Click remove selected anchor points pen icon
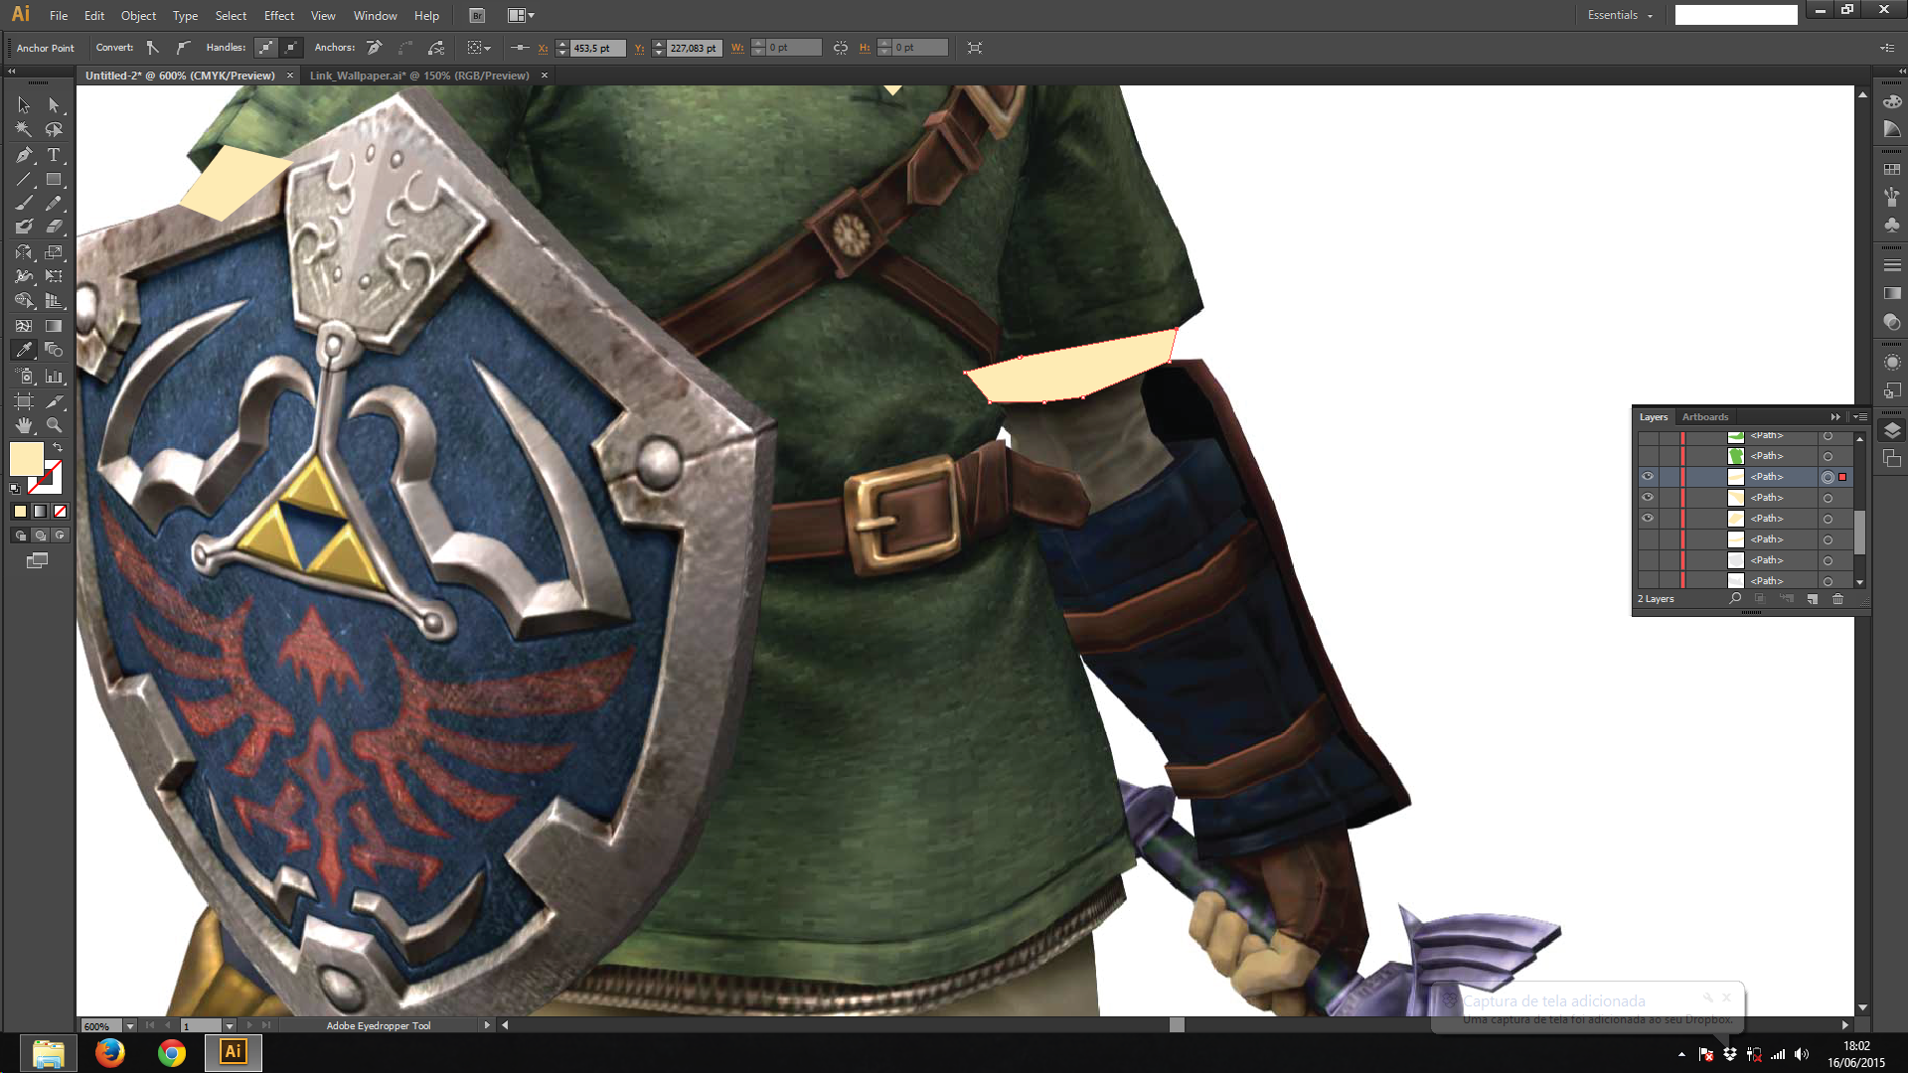The height and width of the screenshot is (1073, 1908). [x=375, y=48]
